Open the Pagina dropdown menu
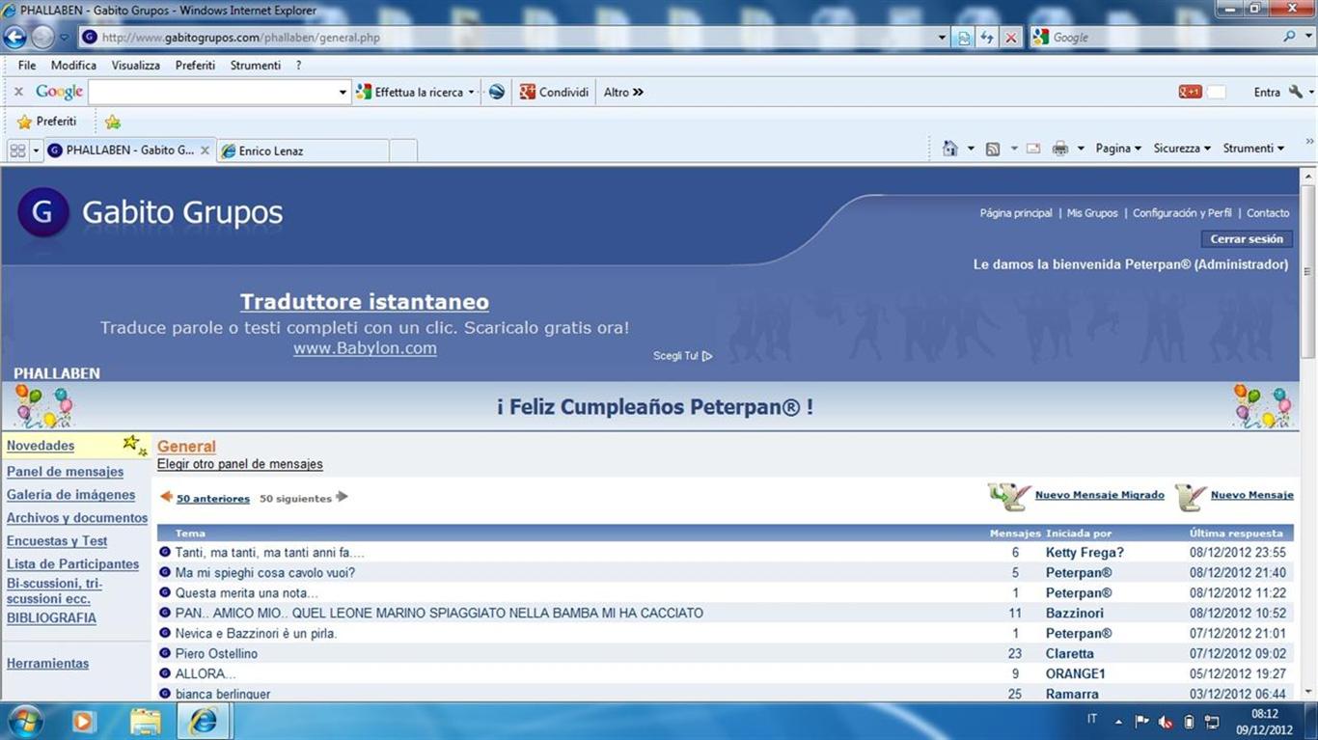This screenshot has width=1318, height=740. click(1118, 149)
